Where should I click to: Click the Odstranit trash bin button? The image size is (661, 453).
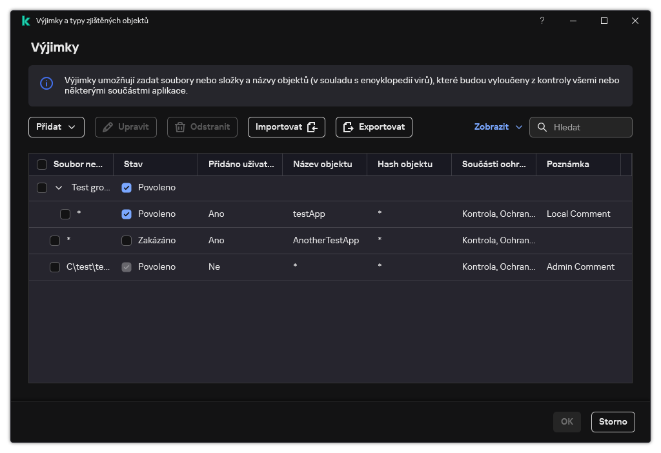(202, 127)
